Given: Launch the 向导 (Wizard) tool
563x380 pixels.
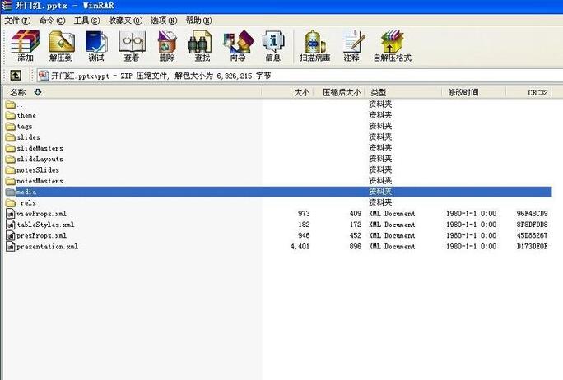Looking at the screenshot, I should (237, 45).
